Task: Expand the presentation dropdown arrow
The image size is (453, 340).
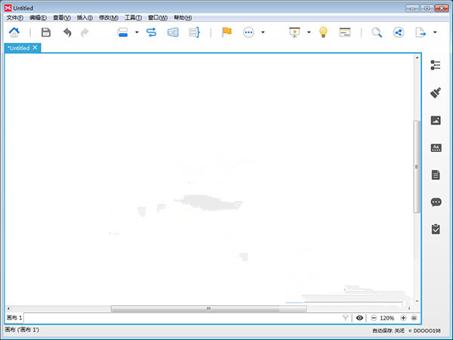Action: pyautogui.click(x=309, y=32)
